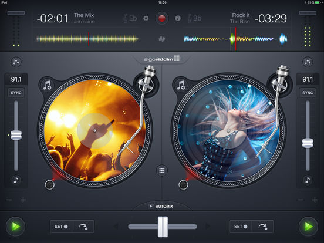Toggle SYNC on the right deck
Screen dimensions: 324x243
pyautogui.click(x=308, y=93)
